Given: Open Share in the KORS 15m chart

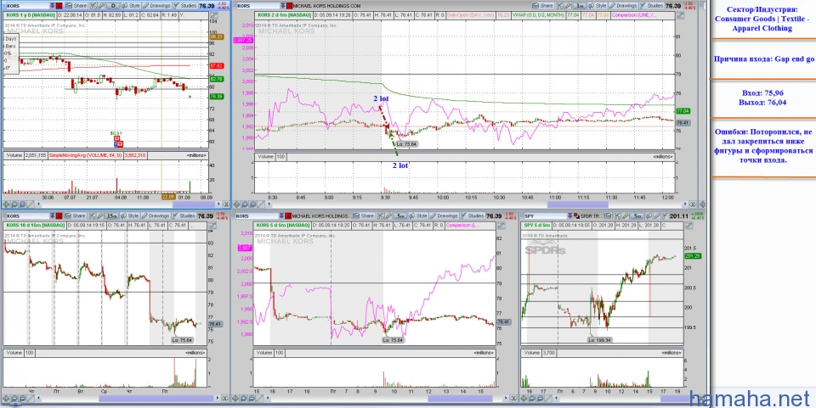Looking at the screenshot, I should [76, 216].
